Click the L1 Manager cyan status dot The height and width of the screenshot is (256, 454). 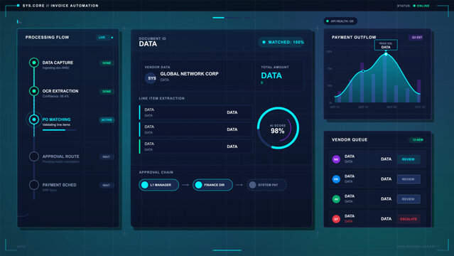145,185
